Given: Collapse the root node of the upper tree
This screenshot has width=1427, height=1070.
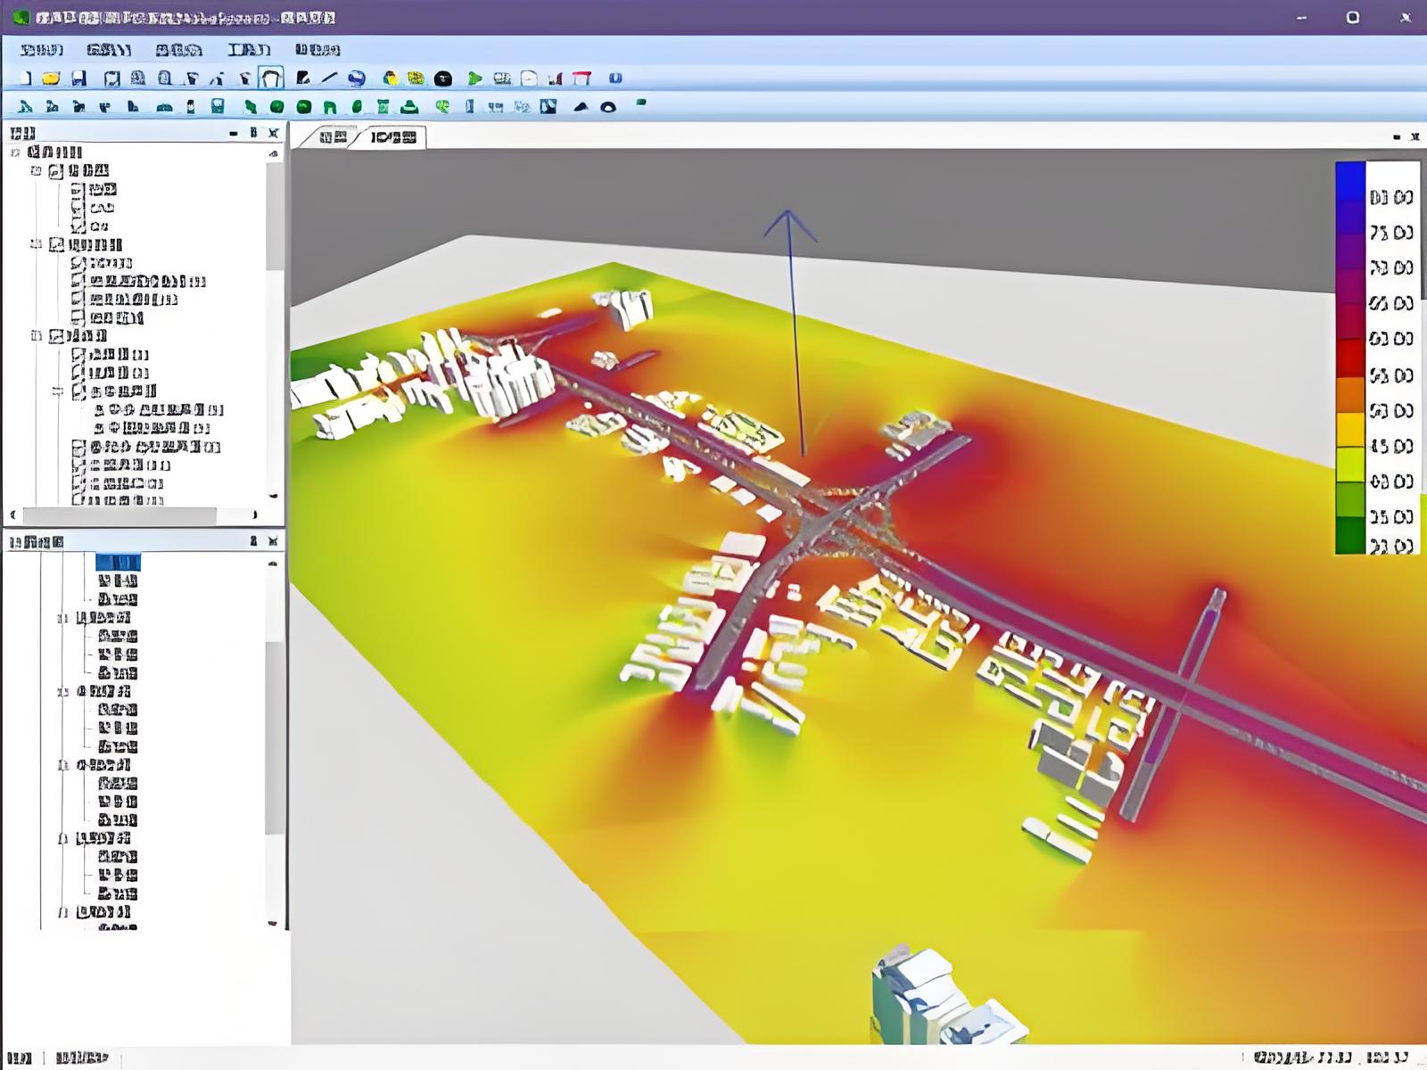Looking at the screenshot, I should coord(15,152).
